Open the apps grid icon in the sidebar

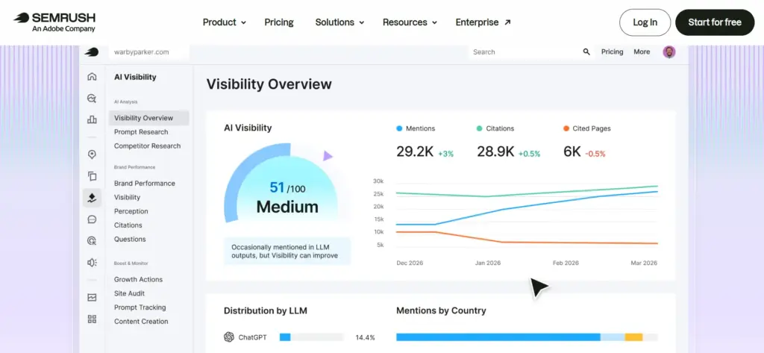click(x=92, y=319)
